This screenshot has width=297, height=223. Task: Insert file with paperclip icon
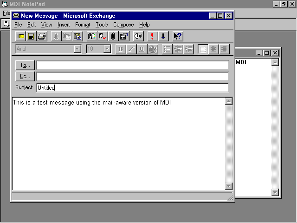[x=113, y=36]
